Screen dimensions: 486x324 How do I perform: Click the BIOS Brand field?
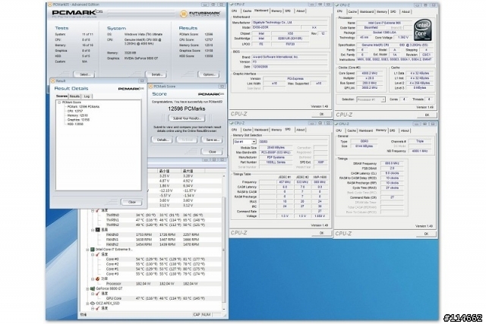pyautogui.click(x=289, y=57)
